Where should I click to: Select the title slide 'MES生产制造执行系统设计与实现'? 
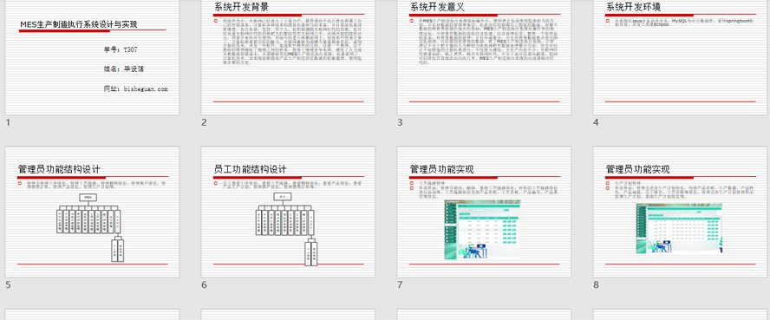tap(92, 57)
